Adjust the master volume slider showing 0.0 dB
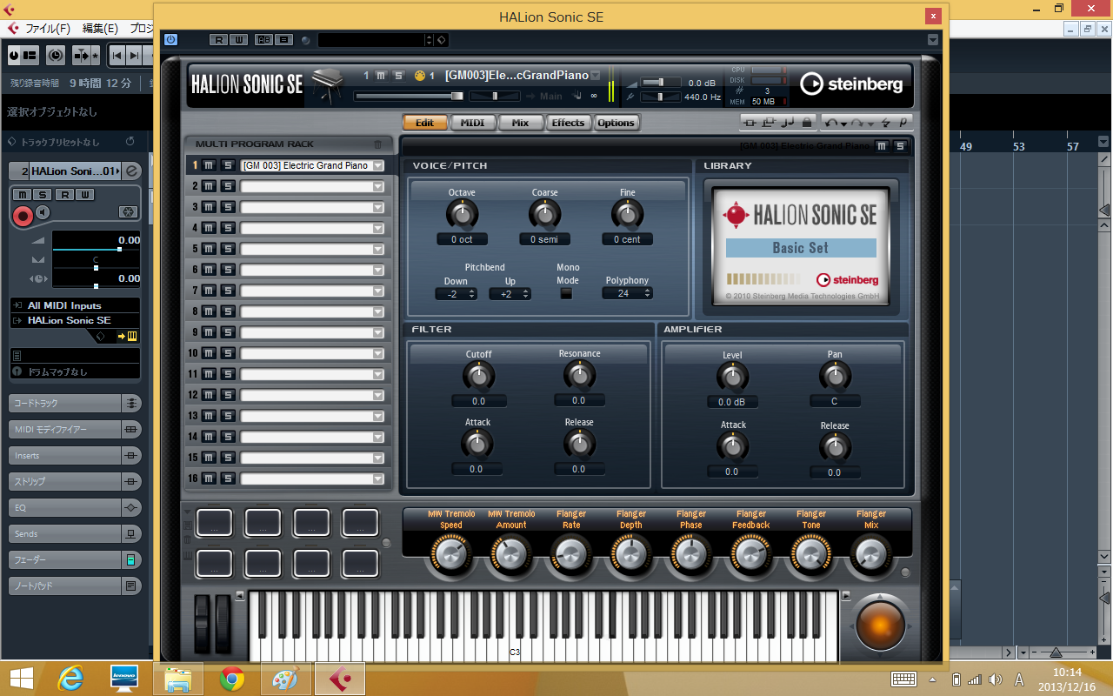This screenshot has width=1113, height=696. point(662,83)
